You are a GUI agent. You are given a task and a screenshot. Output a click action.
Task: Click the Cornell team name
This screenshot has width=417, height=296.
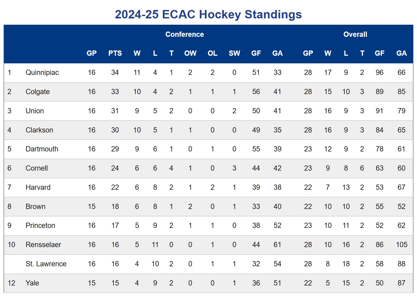pos(37,168)
